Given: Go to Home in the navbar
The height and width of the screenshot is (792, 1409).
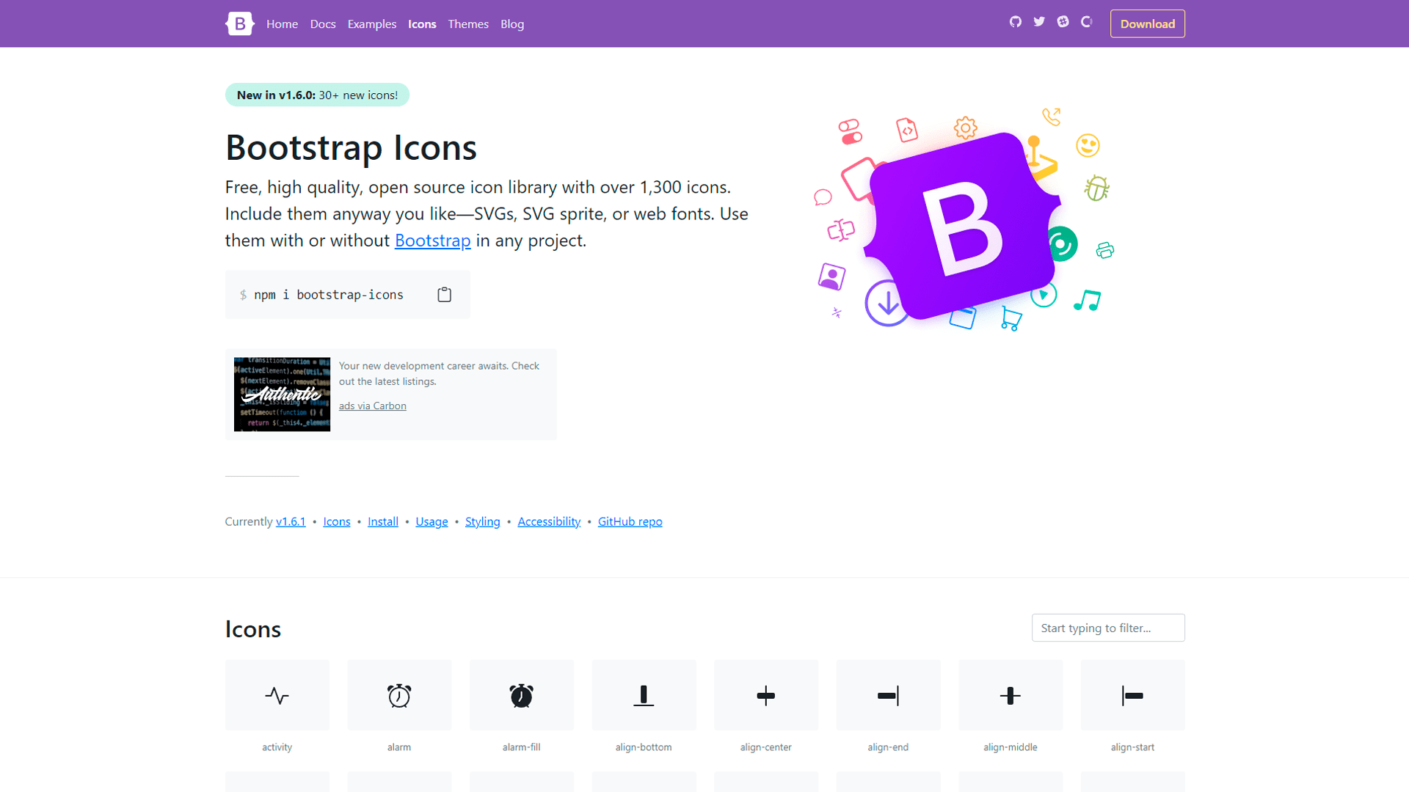Looking at the screenshot, I should coord(282,24).
